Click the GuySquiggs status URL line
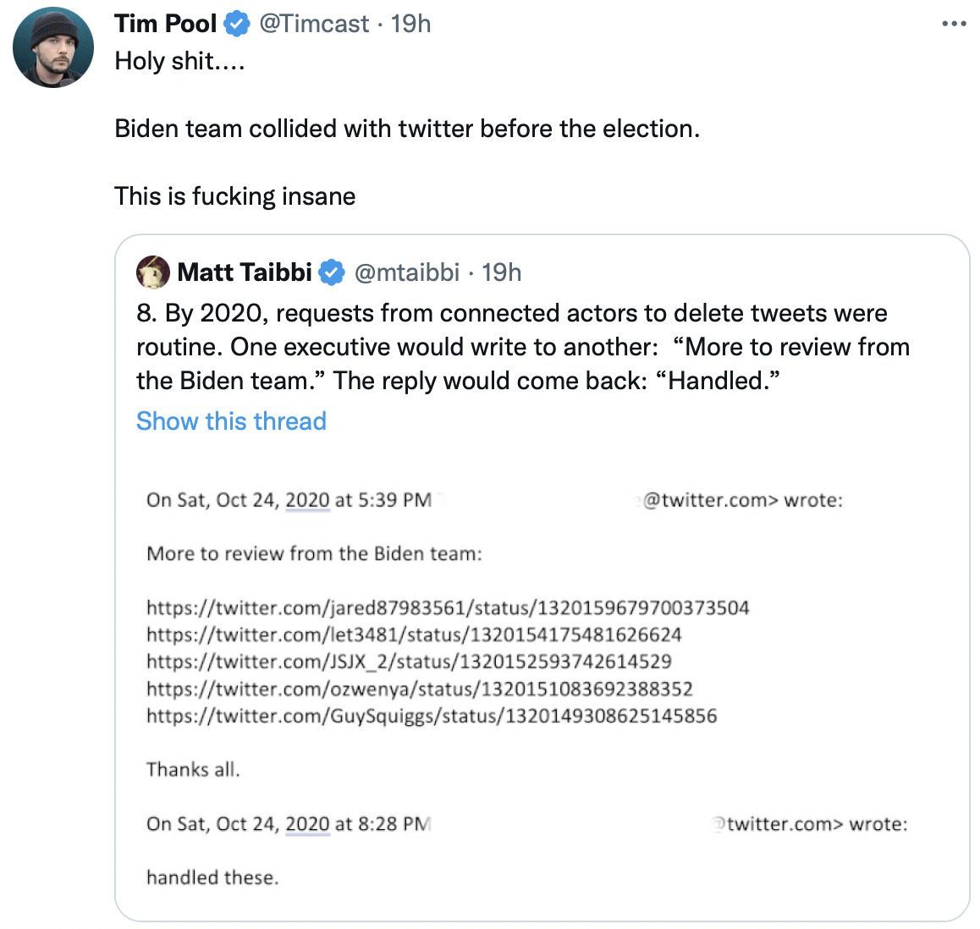Screen dimensions: 980x929 tap(432, 716)
